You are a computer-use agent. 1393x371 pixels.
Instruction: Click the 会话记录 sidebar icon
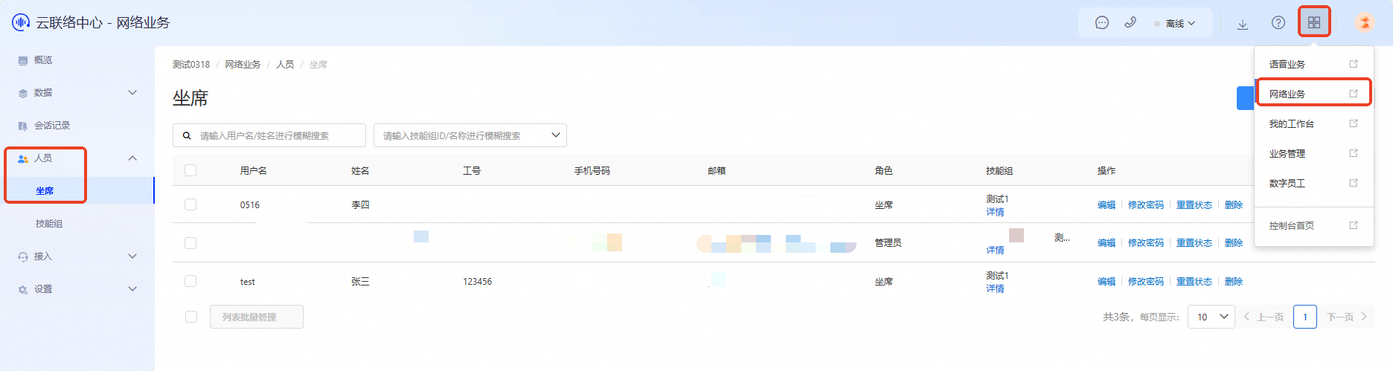point(23,126)
